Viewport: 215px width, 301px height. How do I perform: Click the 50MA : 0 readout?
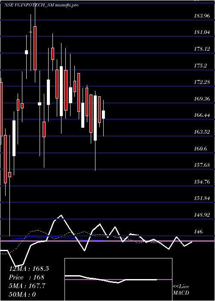click(23, 295)
